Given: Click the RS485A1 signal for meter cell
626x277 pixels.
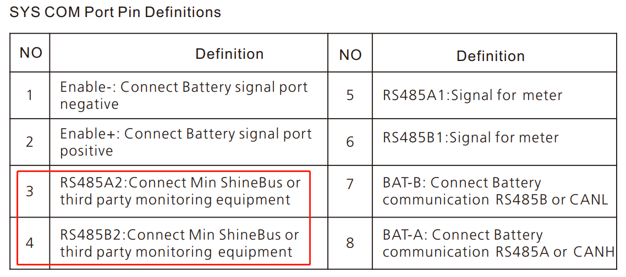Looking at the screenshot, I should pyautogui.click(x=473, y=96).
